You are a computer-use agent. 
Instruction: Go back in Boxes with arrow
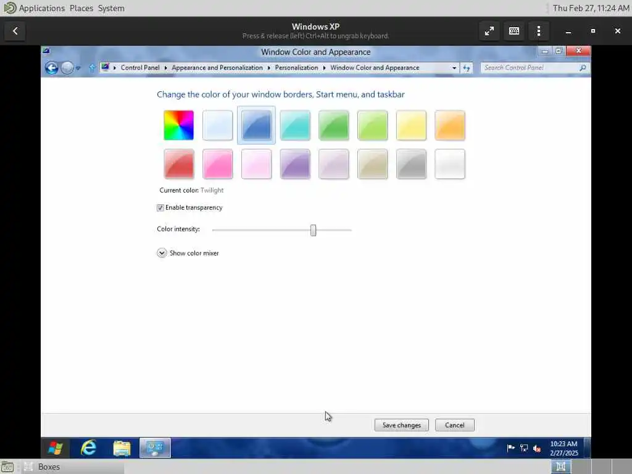click(x=15, y=31)
